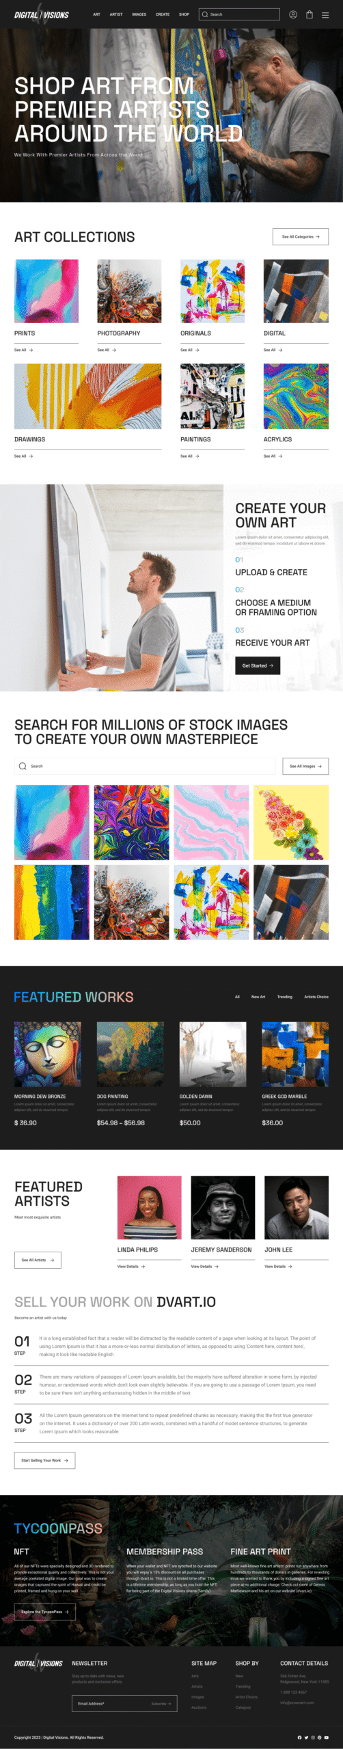The width and height of the screenshot is (343, 1749).
Task: Open the user account icon in header
Action: click(293, 14)
